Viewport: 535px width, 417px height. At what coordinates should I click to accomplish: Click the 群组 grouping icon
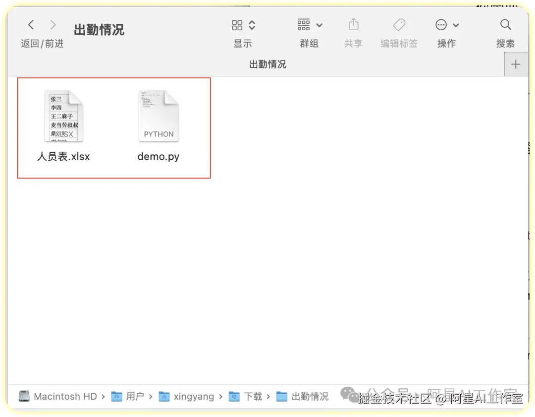click(303, 25)
